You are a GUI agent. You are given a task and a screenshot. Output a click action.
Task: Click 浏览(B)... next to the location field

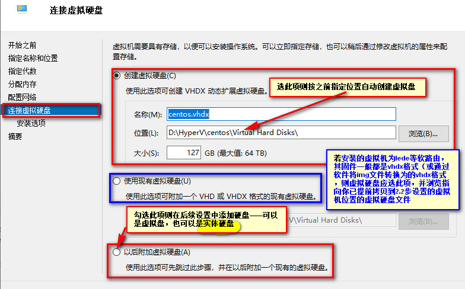point(423,134)
